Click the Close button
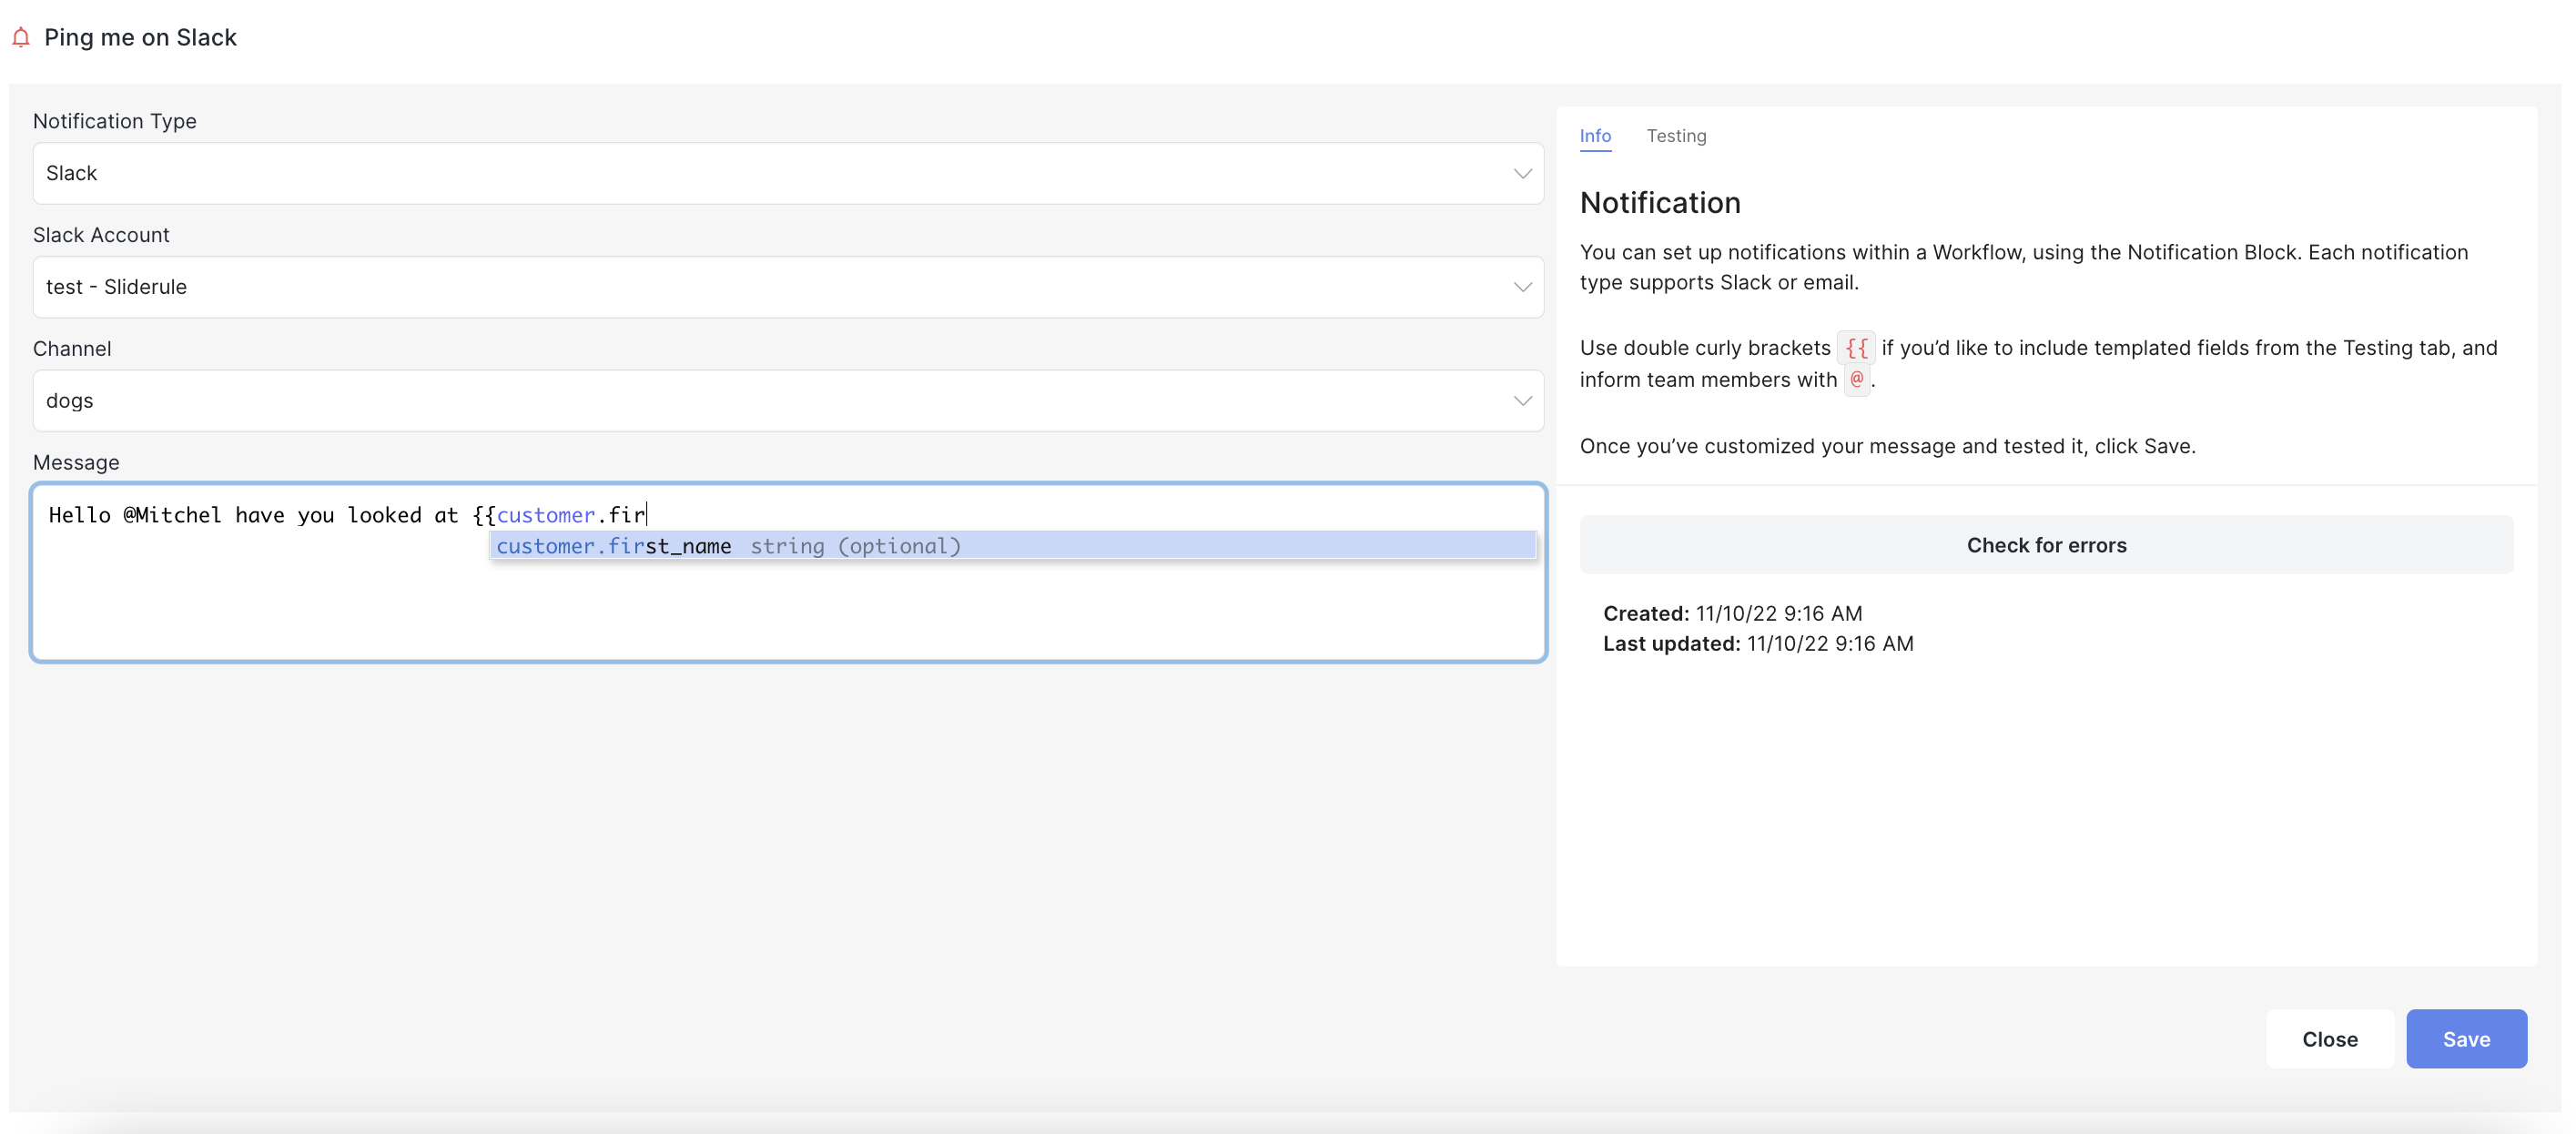The height and width of the screenshot is (1134, 2576). click(2329, 1039)
